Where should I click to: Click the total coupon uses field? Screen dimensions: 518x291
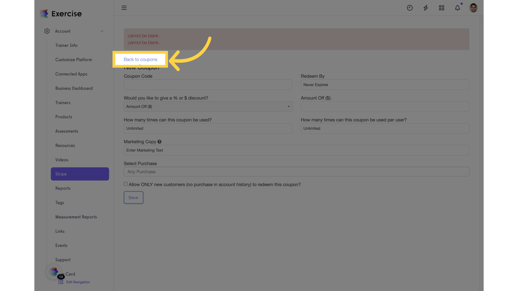208,128
